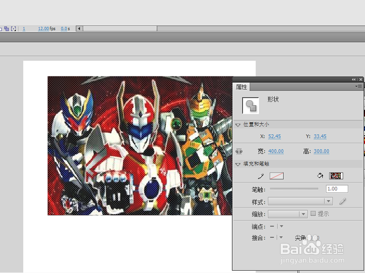Image resolution: width=365 pixels, height=273 pixels.
Task: Click the timeline scroll left arrow
Action: pos(79,29)
